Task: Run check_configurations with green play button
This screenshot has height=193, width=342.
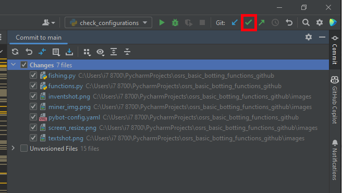Action: coord(162,22)
